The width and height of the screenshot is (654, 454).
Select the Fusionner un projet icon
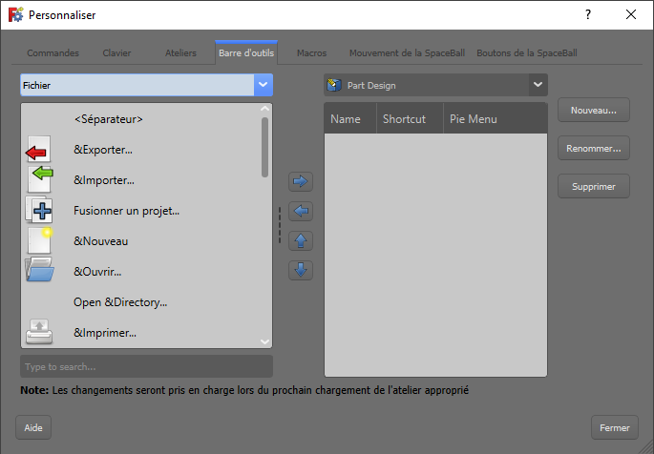[x=39, y=210]
